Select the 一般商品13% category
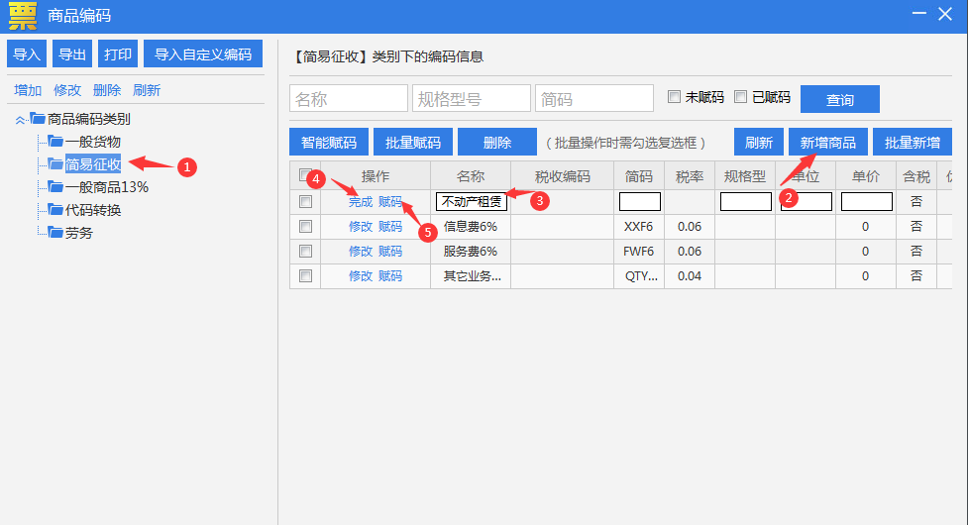The width and height of the screenshot is (968, 525). click(107, 187)
